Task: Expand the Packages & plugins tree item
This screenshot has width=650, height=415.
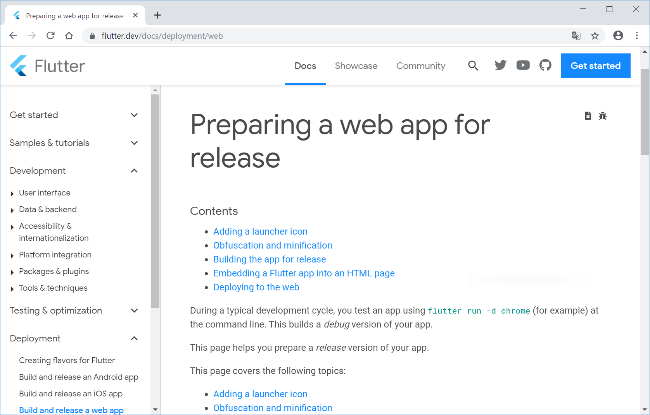Action: pyautogui.click(x=12, y=272)
